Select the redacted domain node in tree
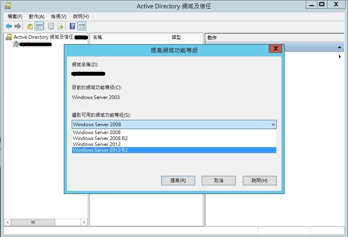Image resolution: width=348 pixels, height=237 pixels. (x=32, y=44)
